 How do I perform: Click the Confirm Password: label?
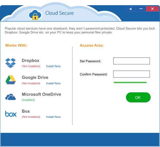pos(94,74)
